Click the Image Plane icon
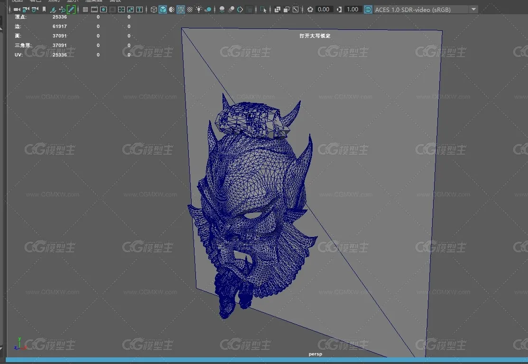 (x=53, y=9)
